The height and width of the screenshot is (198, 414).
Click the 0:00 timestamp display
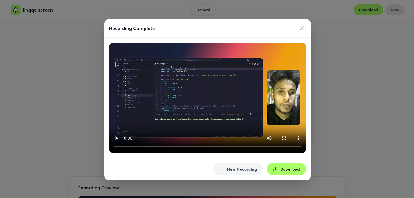point(128,138)
